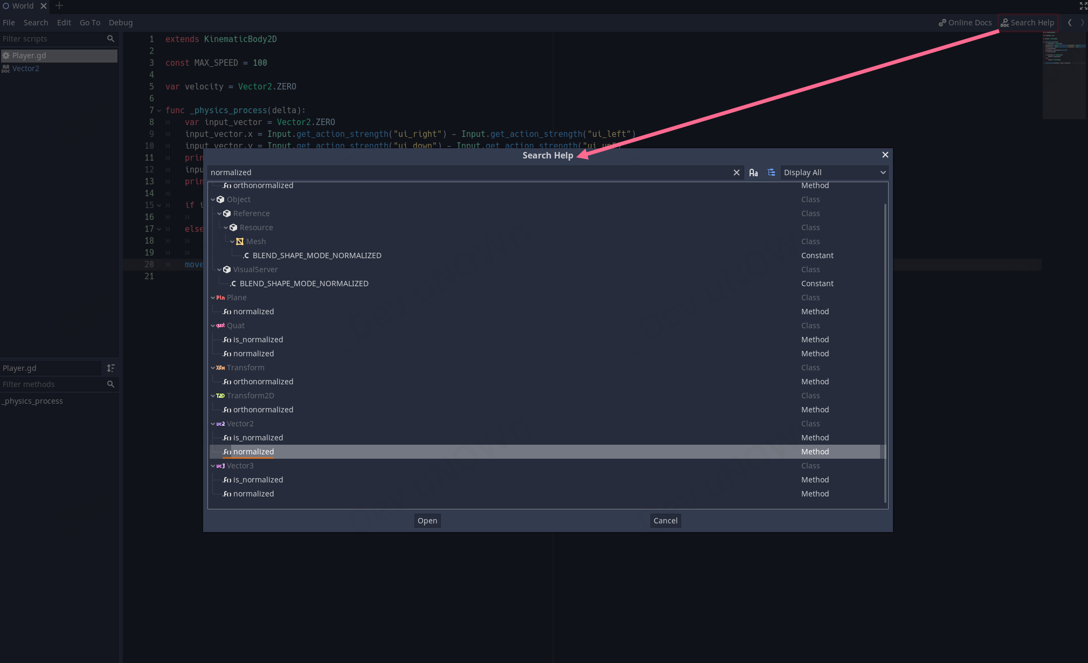Add new scene tab plus icon
Image resolution: width=1088 pixels, height=663 pixels.
coord(59,6)
